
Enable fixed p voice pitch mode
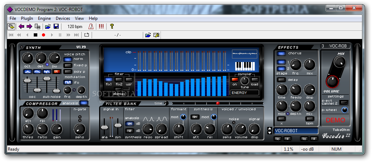coord(68,65)
